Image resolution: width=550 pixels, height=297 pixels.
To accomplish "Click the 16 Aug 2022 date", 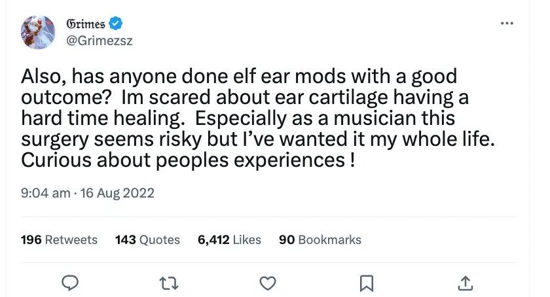I will [x=117, y=193].
